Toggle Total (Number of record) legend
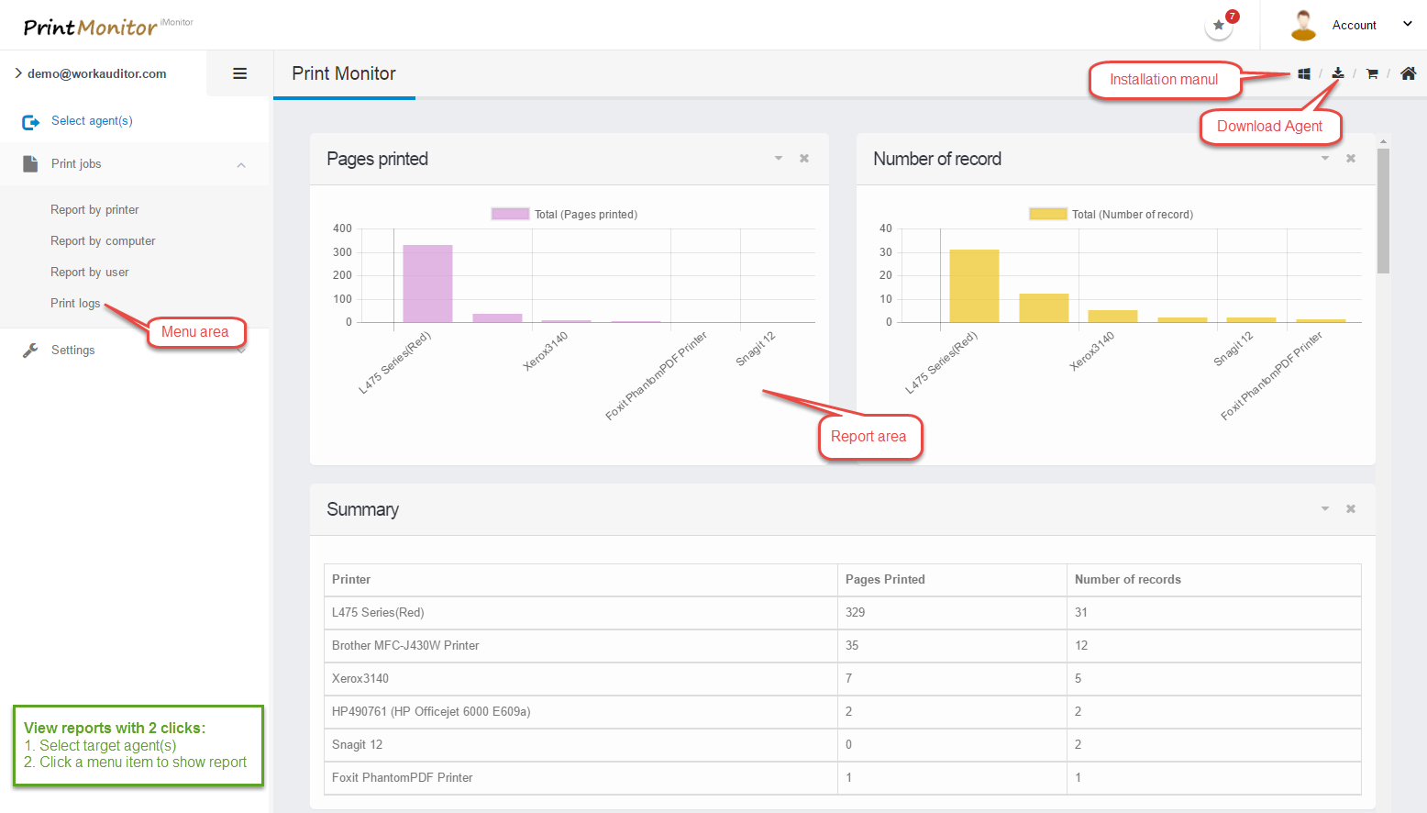The image size is (1427, 813). pos(1047,215)
